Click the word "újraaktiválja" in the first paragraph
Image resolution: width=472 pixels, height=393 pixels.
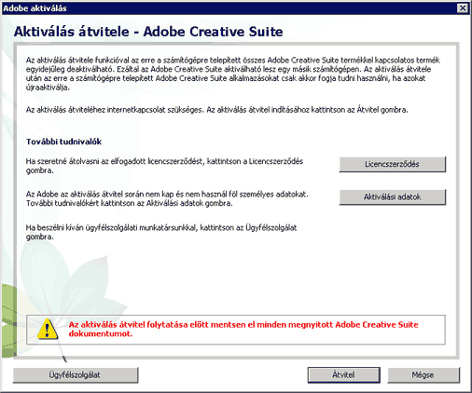tap(48, 88)
